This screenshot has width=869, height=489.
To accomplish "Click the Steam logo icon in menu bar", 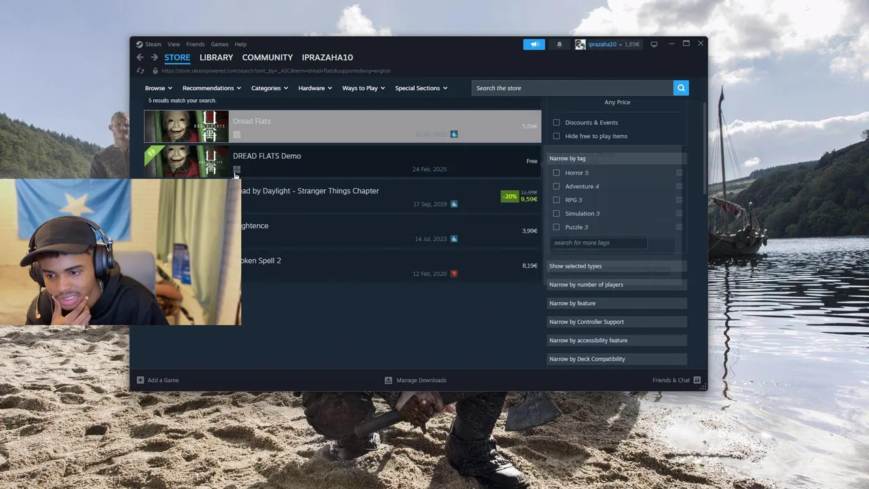I will pos(139,44).
